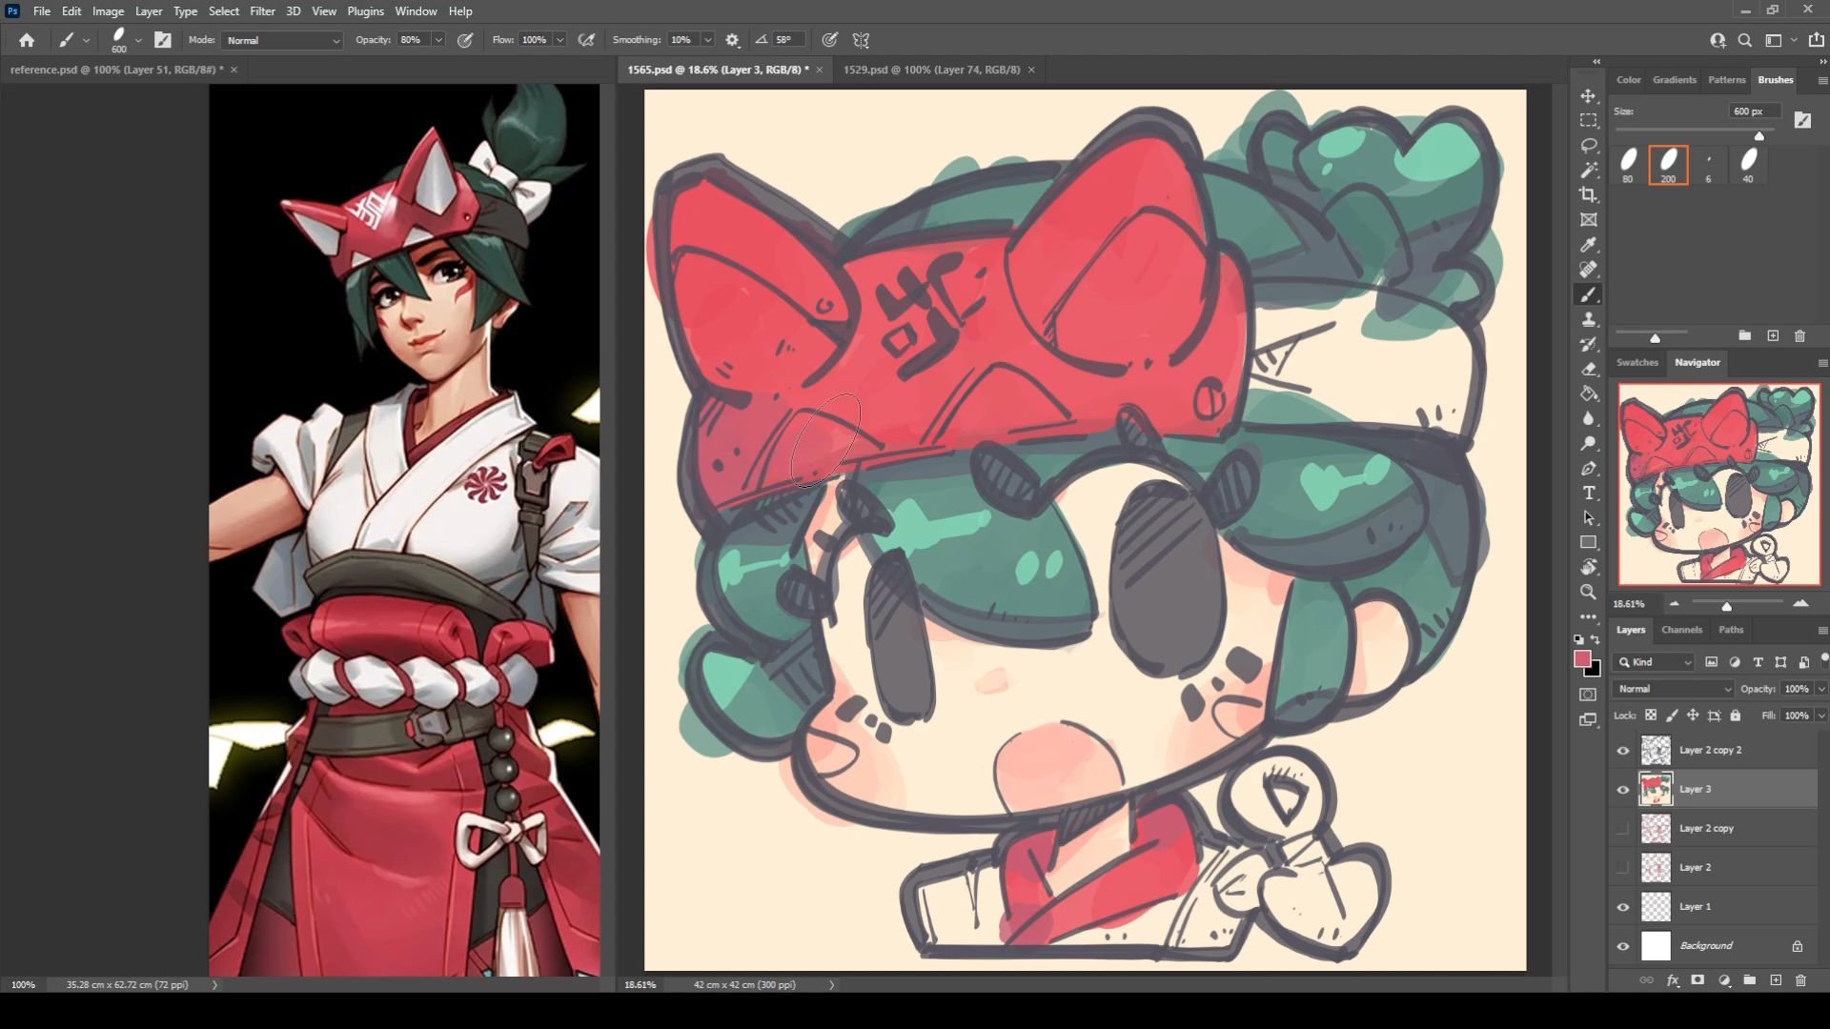Open the brush preset picker arrow
The image size is (1830, 1029).
[x=138, y=40]
